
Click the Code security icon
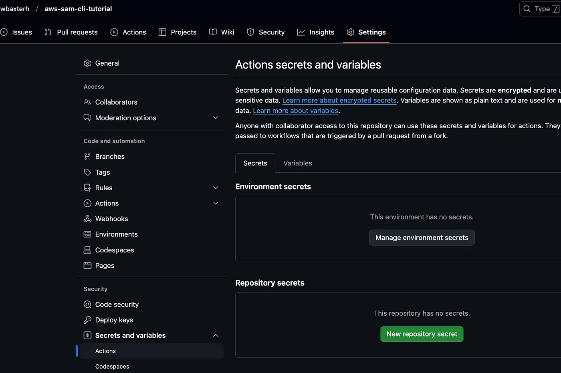coord(87,304)
